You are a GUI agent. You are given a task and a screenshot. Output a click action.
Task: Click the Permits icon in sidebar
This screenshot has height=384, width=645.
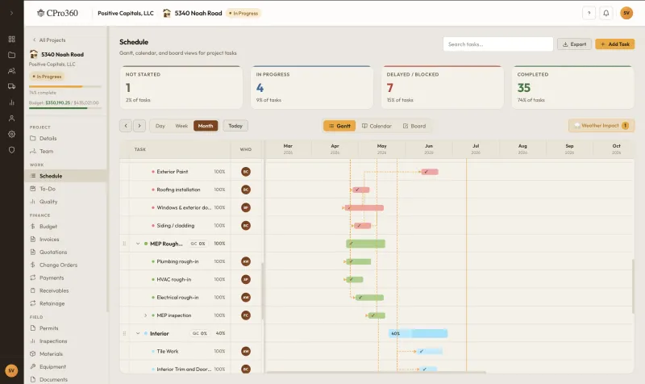click(x=33, y=328)
